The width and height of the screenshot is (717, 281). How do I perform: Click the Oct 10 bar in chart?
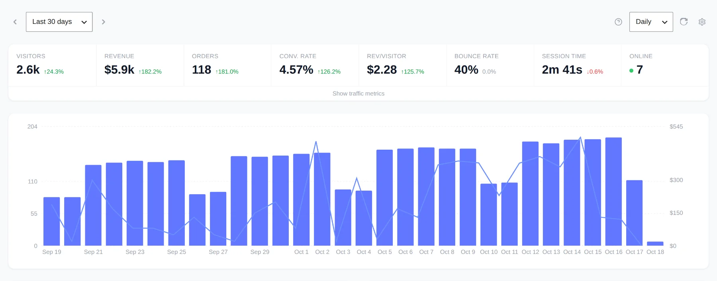pos(489,215)
